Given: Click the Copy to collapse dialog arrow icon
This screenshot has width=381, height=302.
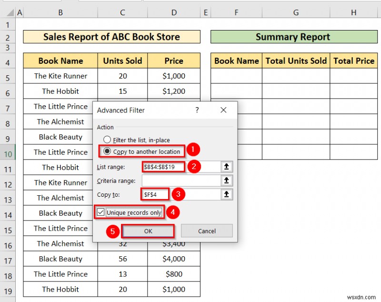Looking at the screenshot, I should [227, 194].
